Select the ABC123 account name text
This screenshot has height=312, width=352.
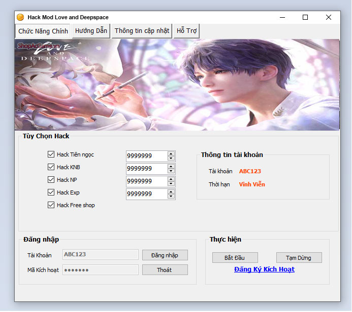coord(250,171)
